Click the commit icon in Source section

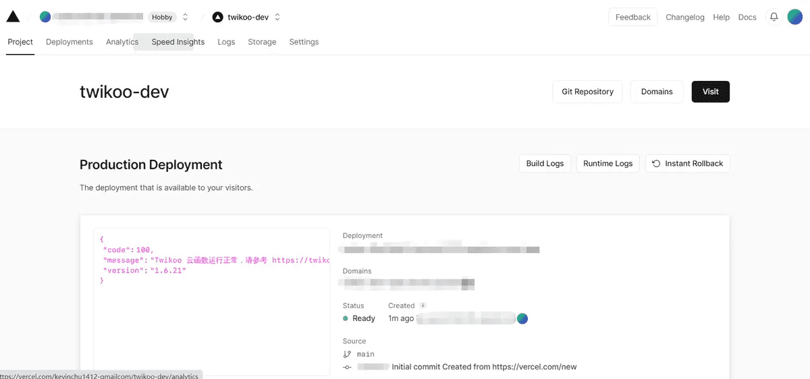click(347, 367)
